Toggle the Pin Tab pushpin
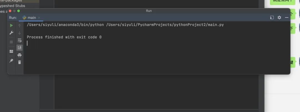Viewport: 300px width, 112px height. [x=11, y=60]
